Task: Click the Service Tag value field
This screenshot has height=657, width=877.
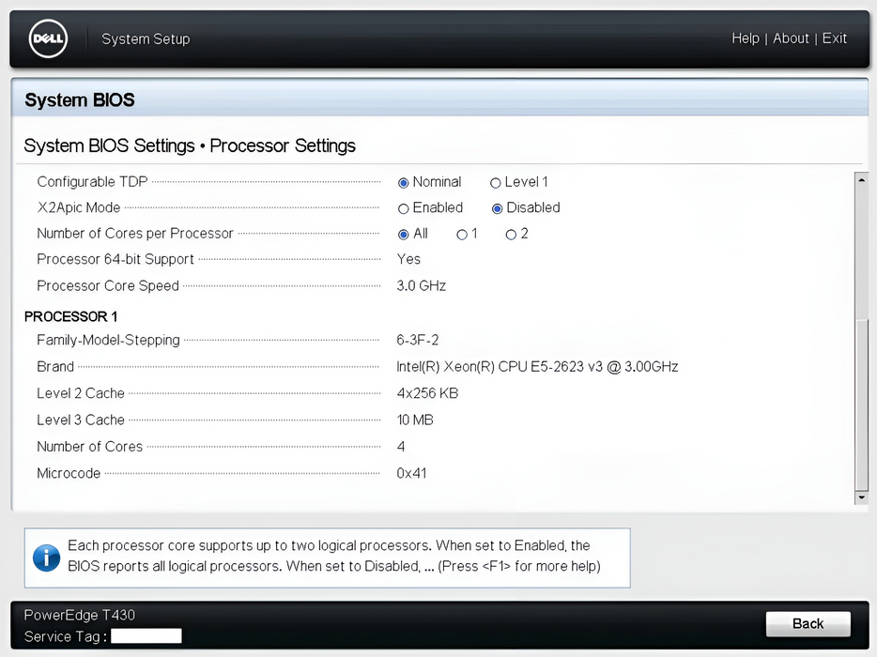Action: pyautogui.click(x=146, y=635)
